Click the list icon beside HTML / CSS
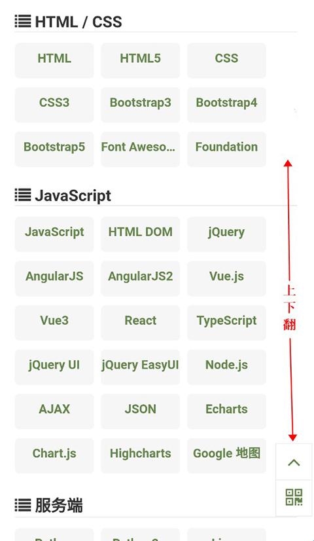The width and height of the screenshot is (314, 541). tap(23, 22)
